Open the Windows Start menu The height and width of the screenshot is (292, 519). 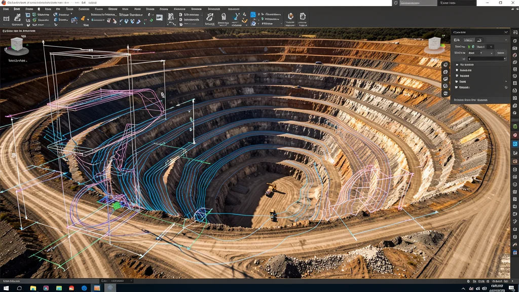6,288
